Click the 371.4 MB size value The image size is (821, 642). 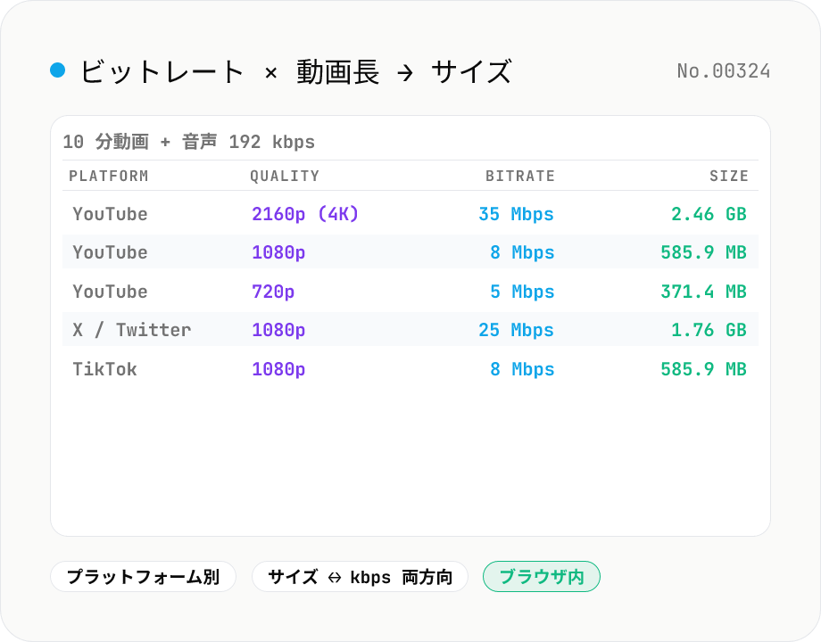pyautogui.click(x=704, y=292)
